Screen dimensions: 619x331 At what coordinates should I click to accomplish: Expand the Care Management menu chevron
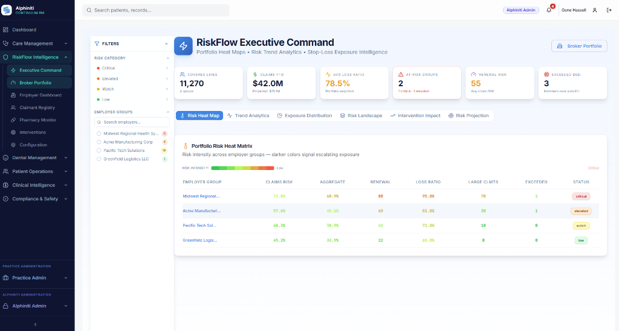tap(66, 43)
